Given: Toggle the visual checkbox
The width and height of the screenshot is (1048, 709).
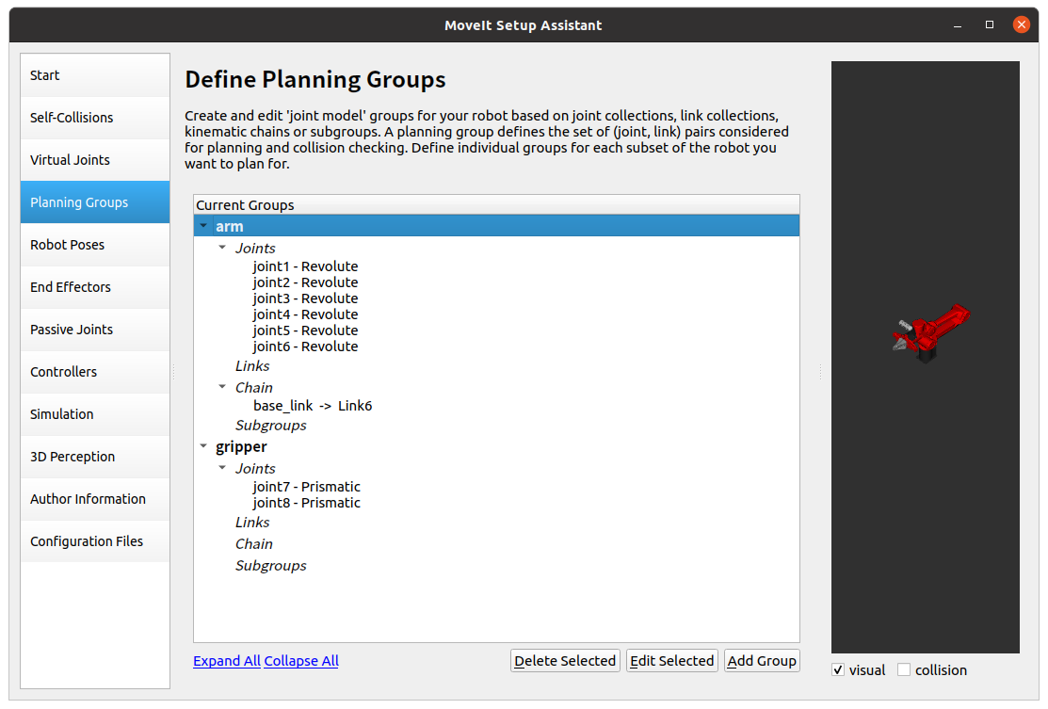Looking at the screenshot, I should [x=838, y=669].
